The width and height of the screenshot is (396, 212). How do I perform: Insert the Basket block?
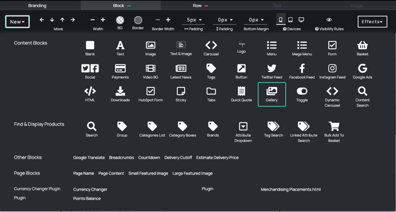tap(363, 48)
